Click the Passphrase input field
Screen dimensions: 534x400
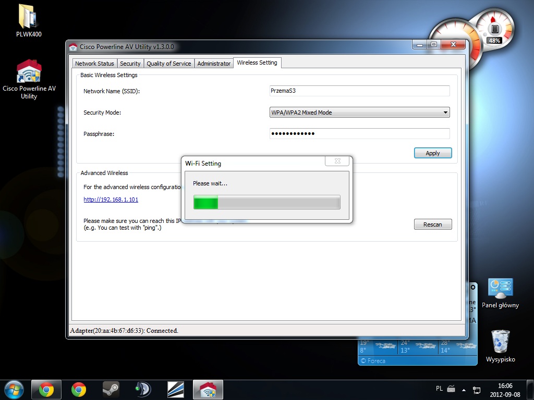pos(360,133)
